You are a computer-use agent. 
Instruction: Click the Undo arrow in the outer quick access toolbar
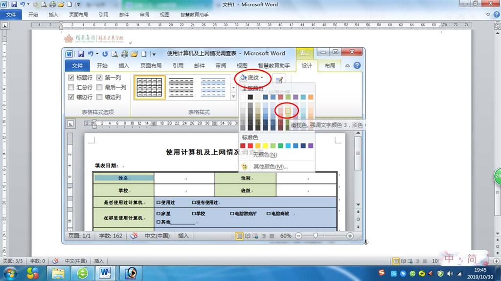[x=22, y=4]
